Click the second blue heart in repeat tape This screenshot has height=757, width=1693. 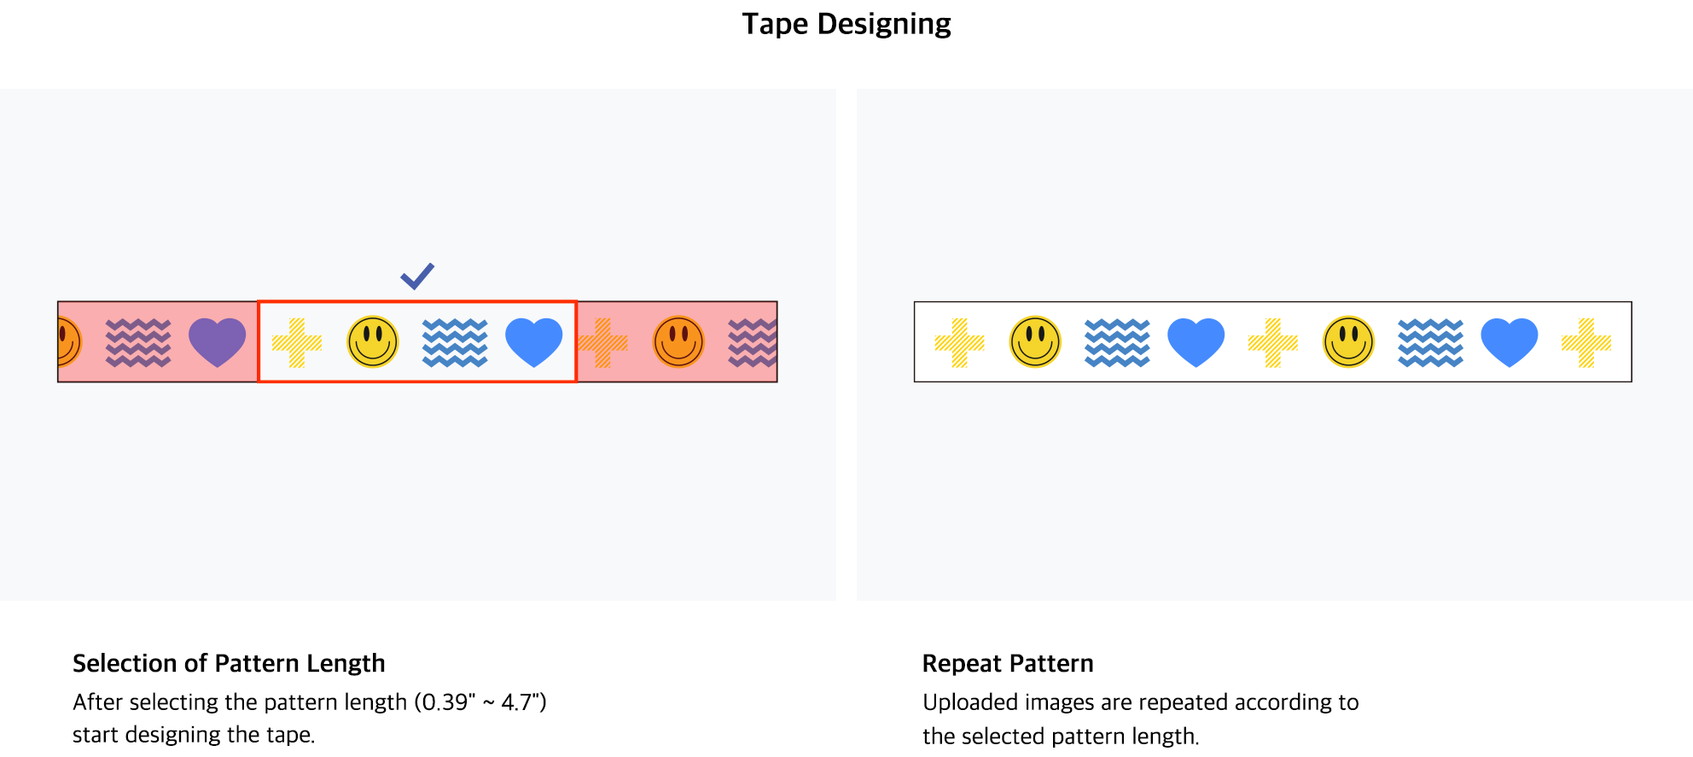1510,342
